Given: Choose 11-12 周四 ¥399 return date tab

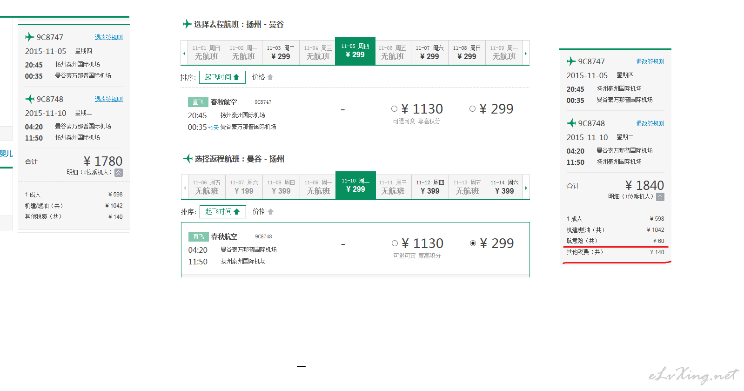Looking at the screenshot, I should tap(430, 187).
